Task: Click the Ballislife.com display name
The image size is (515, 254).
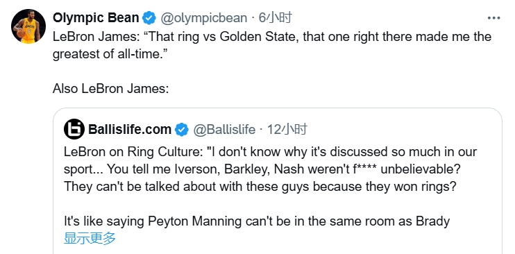Action: pyautogui.click(x=130, y=130)
